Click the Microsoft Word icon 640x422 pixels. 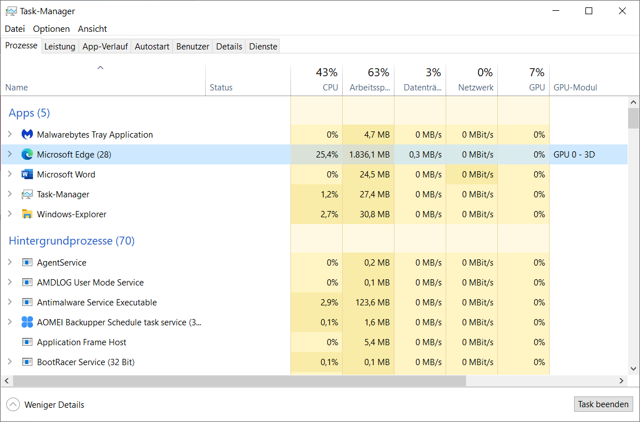[x=27, y=175]
